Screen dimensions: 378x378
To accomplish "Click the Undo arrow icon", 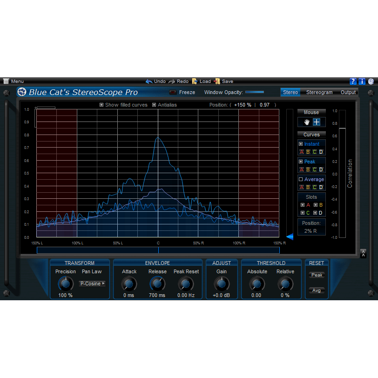I will click(149, 81).
